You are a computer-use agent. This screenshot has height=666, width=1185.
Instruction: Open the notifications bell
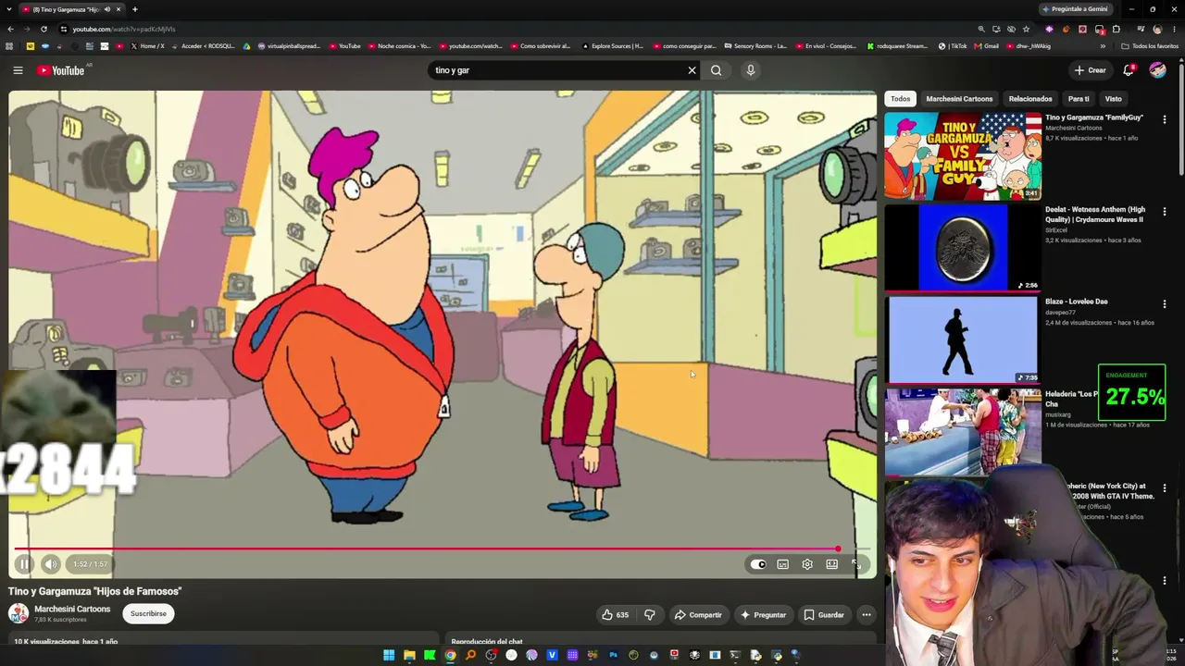point(1129,70)
